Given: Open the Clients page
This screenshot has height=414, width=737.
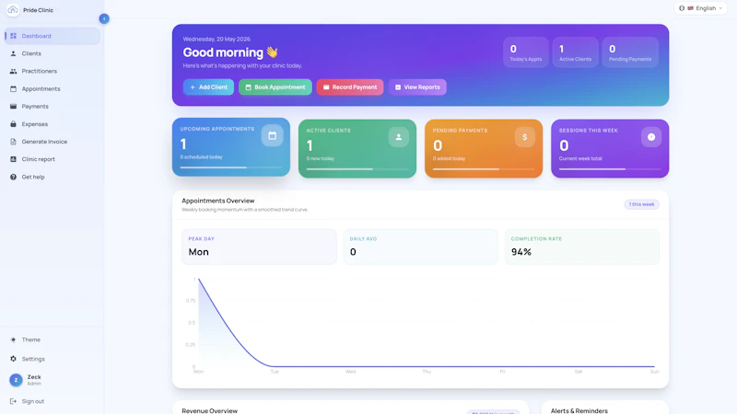Looking at the screenshot, I should point(53,53).
